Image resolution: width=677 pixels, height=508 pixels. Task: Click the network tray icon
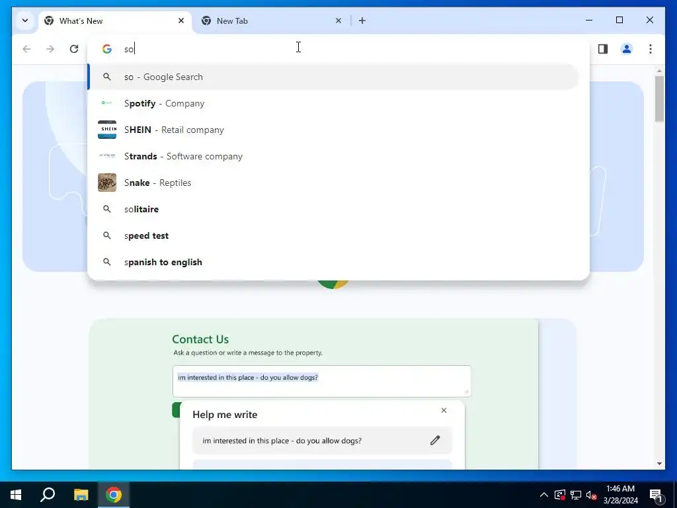(x=576, y=495)
